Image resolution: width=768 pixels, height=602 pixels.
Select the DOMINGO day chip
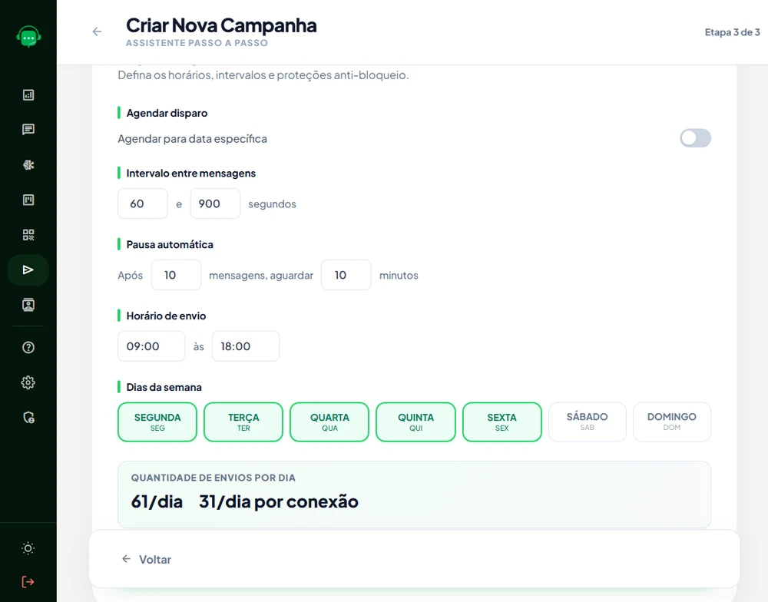point(672,422)
